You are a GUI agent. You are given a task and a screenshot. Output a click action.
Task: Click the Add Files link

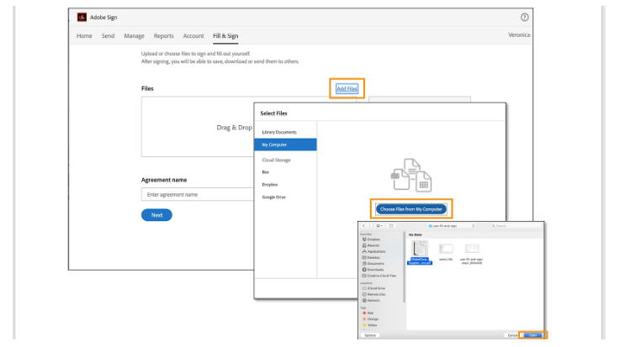pos(347,88)
